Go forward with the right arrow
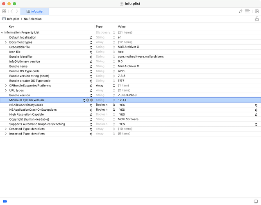The width and height of the screenshot is (261, 205). click(x=17, y=11)
